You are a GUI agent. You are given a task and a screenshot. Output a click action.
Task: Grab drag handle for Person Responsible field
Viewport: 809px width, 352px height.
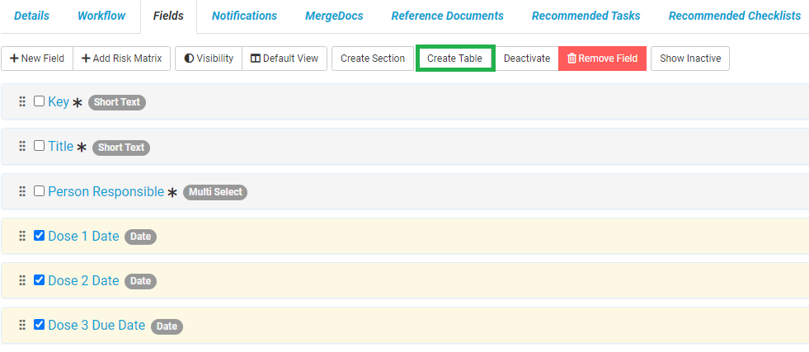pos(22,192)
